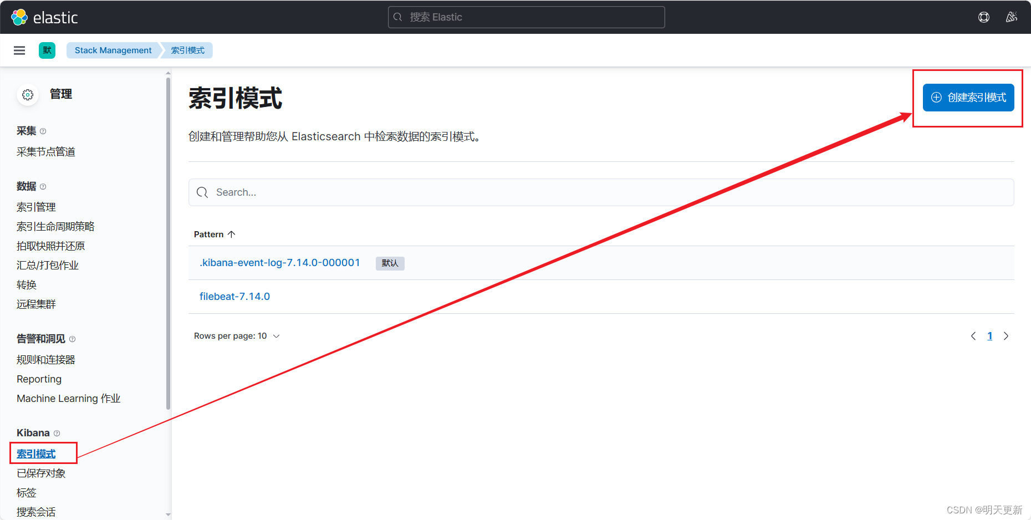The width and height of the screenshot is (1031, 520).
Task: Open the .kibana-event-log-7.14.0-000001 pattern
Action: point(279,262)
